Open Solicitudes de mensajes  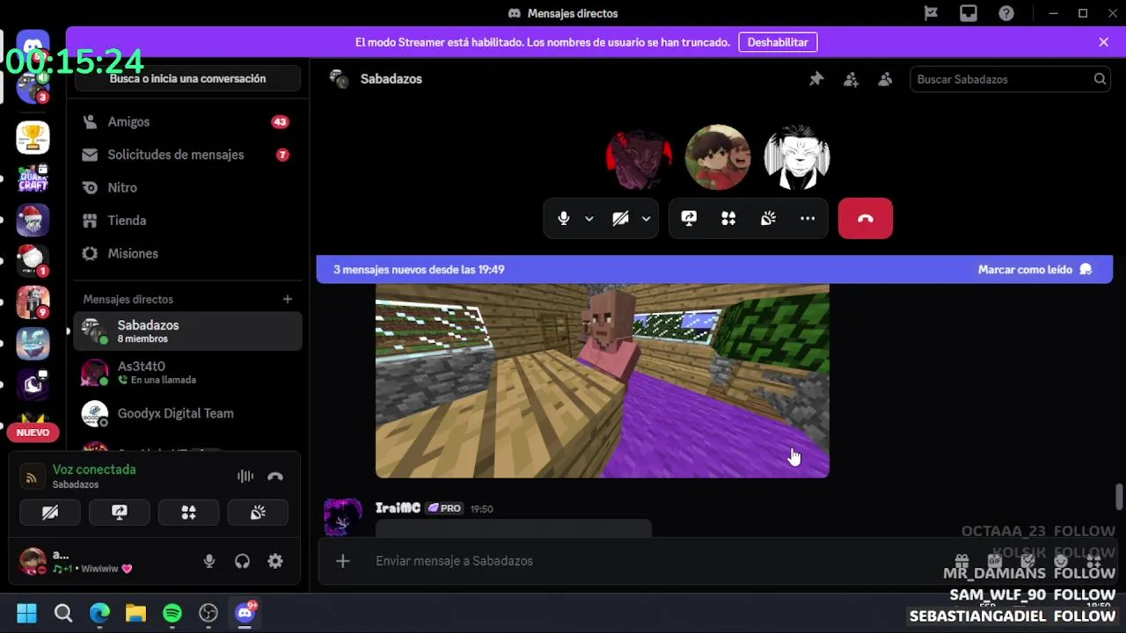[x=187, y=155]
